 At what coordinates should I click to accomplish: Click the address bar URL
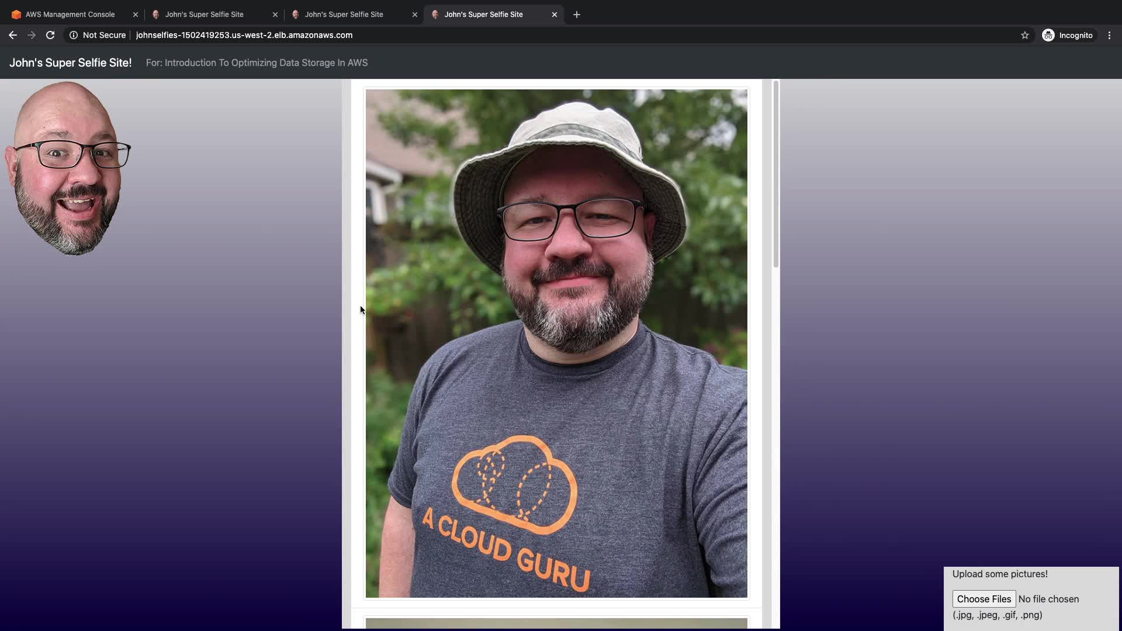click(x=244, y=35)
